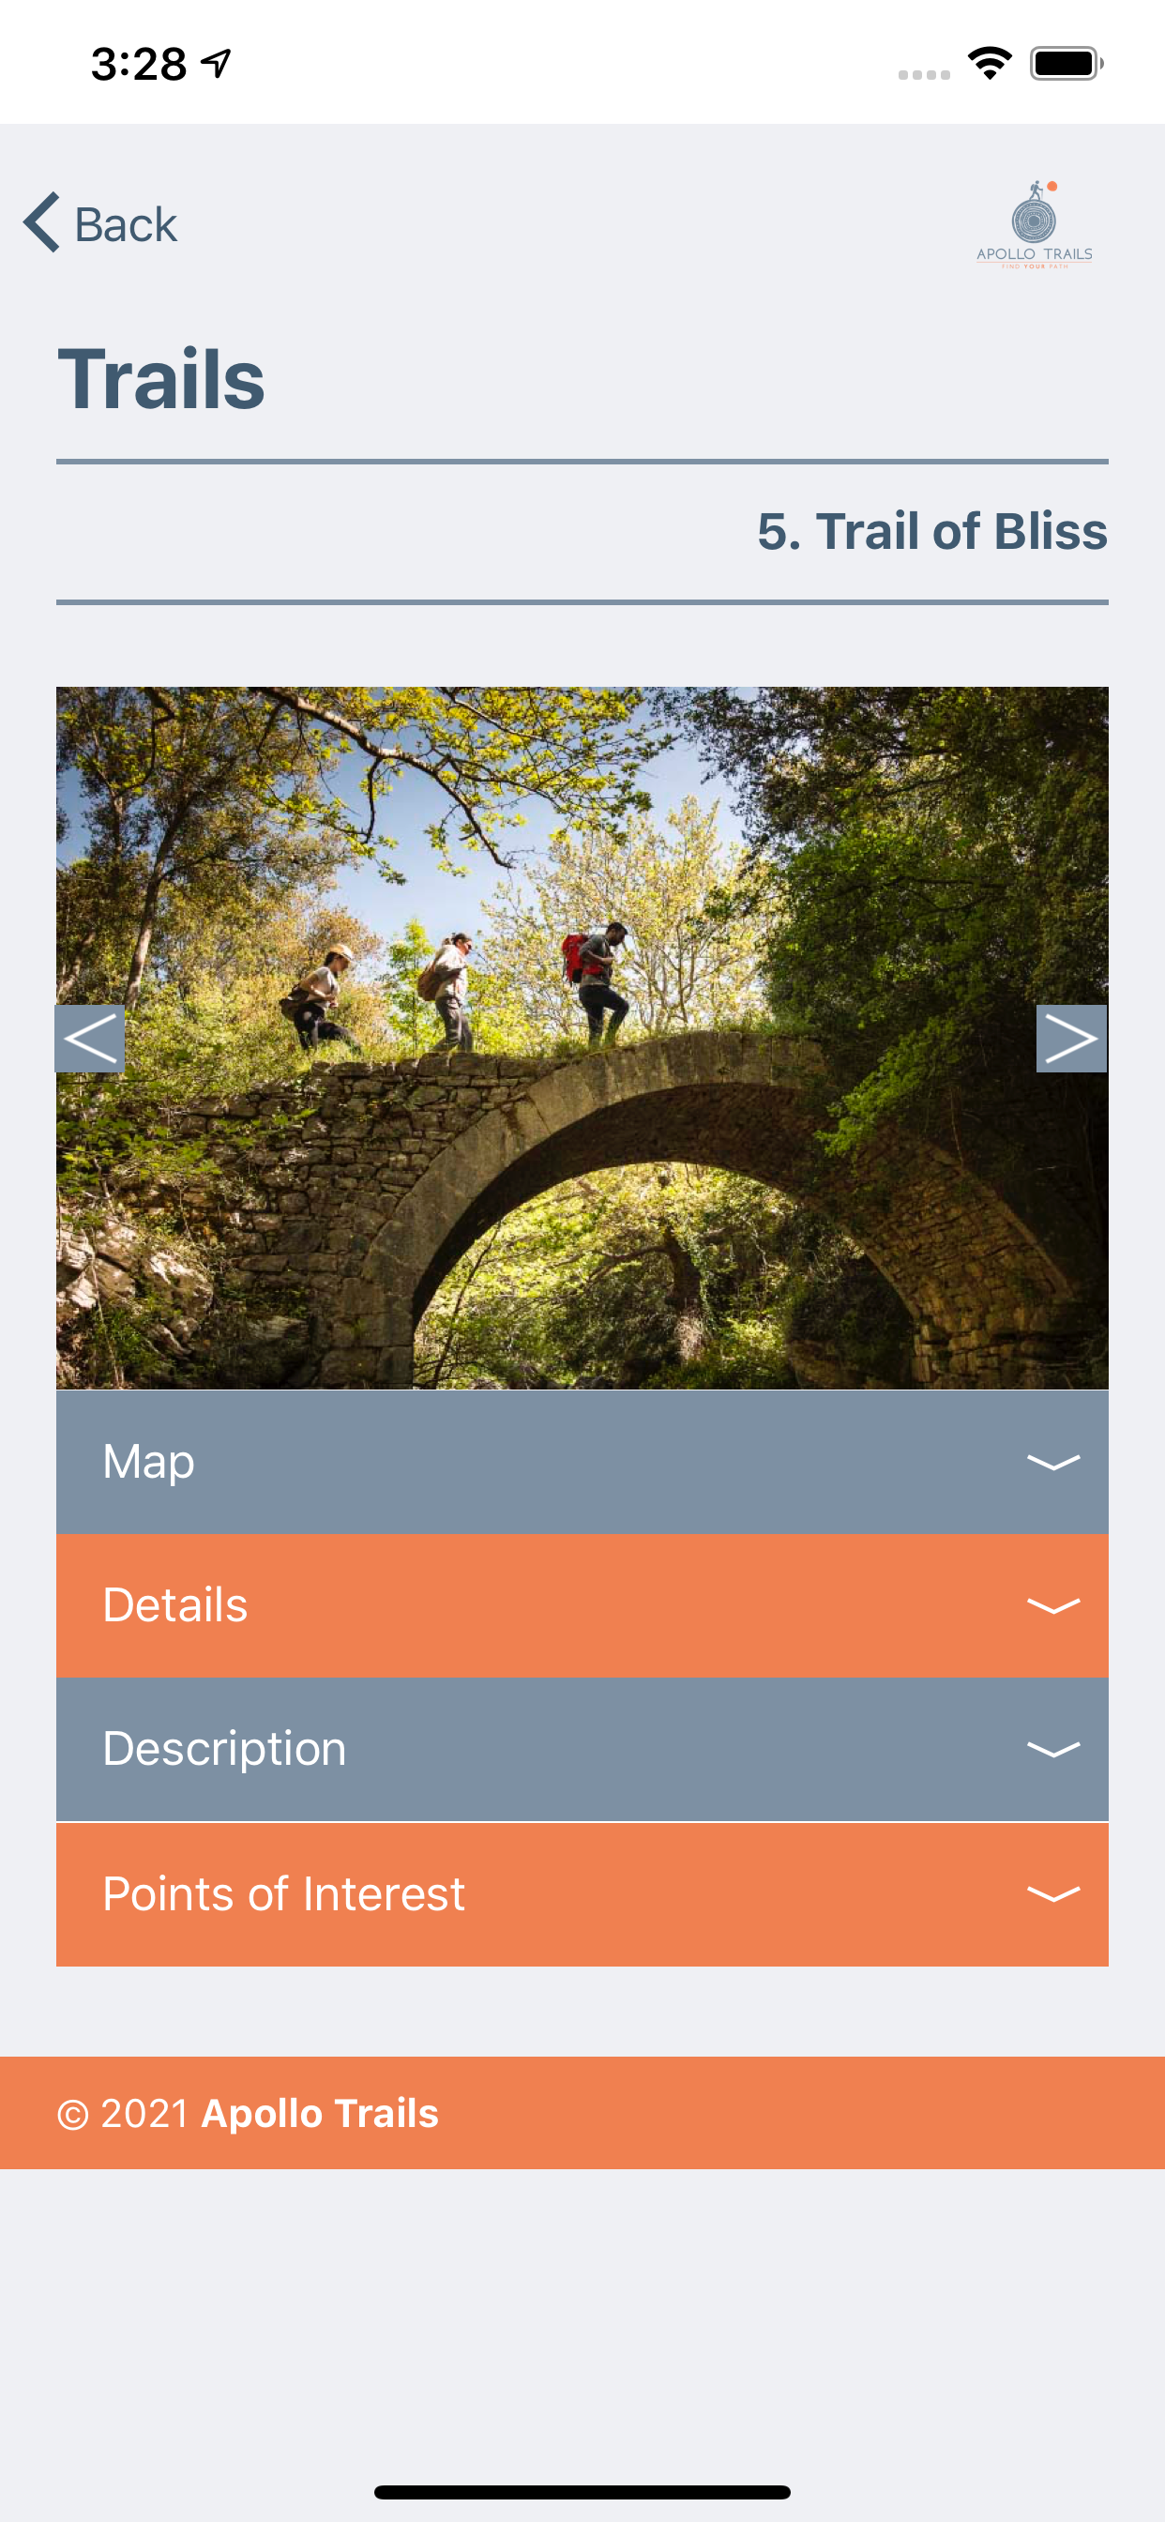This screenshot has height=2522, width=1165.
Task: Tap the battery status icon
Action: tap(1067, 64)
